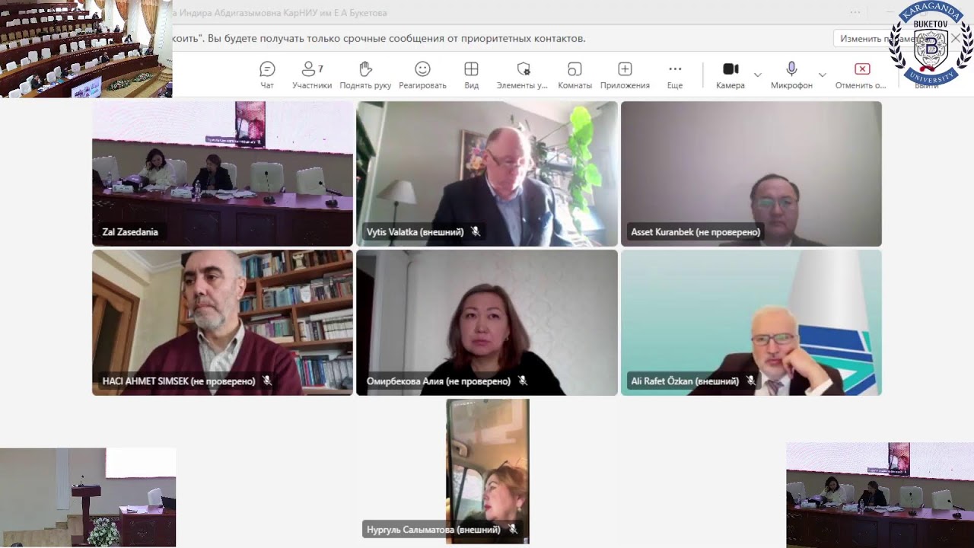The height and width of the screenshot is (548, 974).
Task: Select the Zal Zasedania video tile
Action: point(222,174)
